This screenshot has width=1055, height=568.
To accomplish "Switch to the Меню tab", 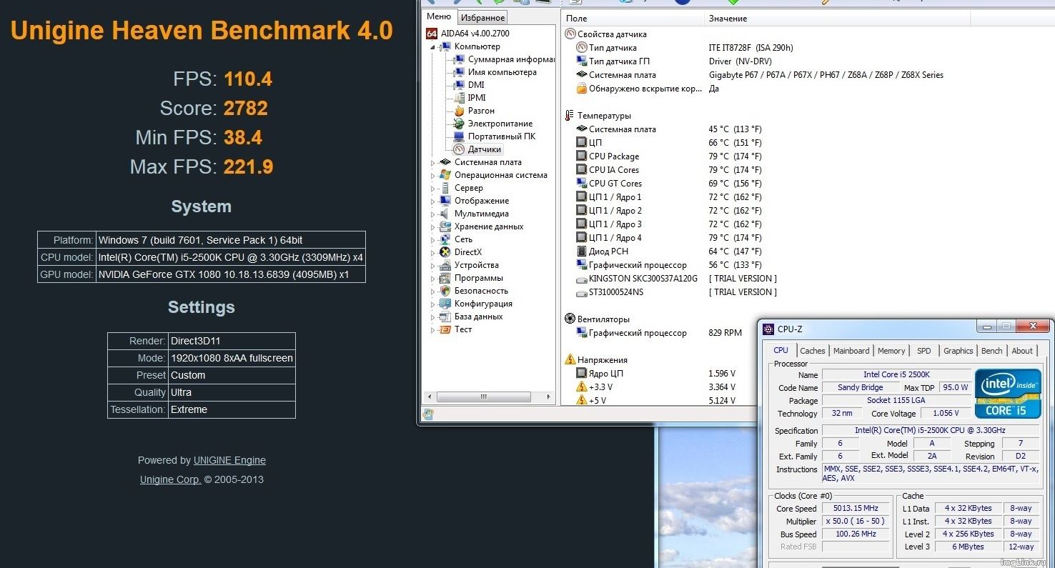I will pyautogui.click(x=439, y=16).
